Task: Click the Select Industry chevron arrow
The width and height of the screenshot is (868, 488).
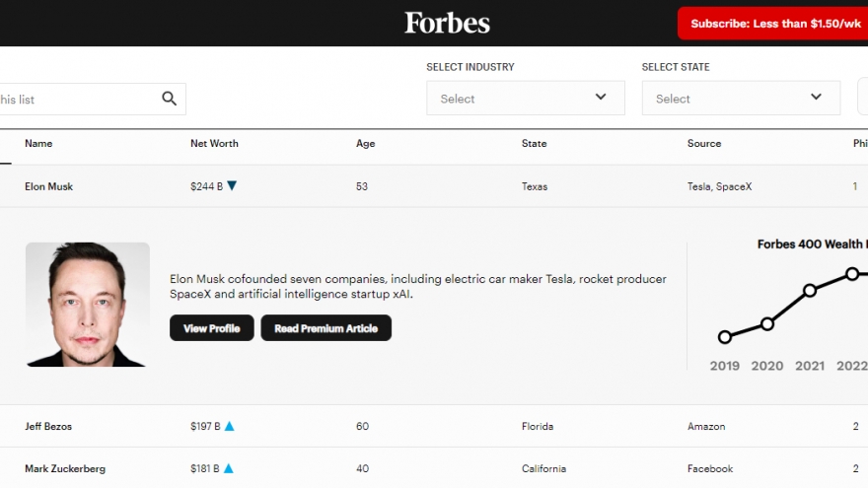Action: [601, 97]
